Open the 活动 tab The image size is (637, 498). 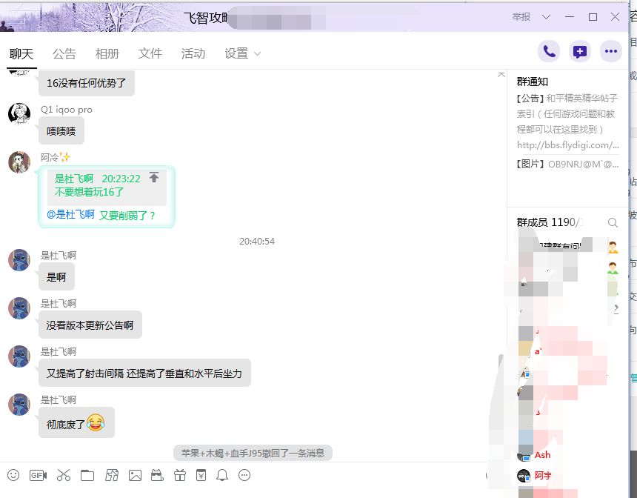(x=193, y=53)
